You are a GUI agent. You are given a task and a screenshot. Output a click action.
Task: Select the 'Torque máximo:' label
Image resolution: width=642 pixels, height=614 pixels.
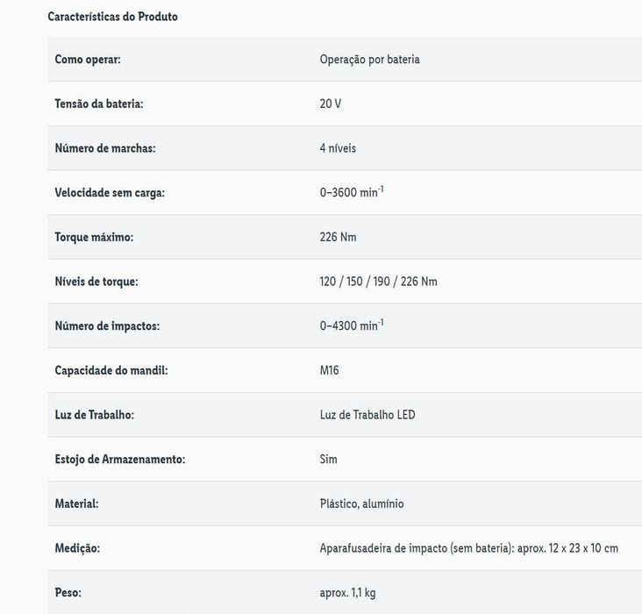pos(94,237)
